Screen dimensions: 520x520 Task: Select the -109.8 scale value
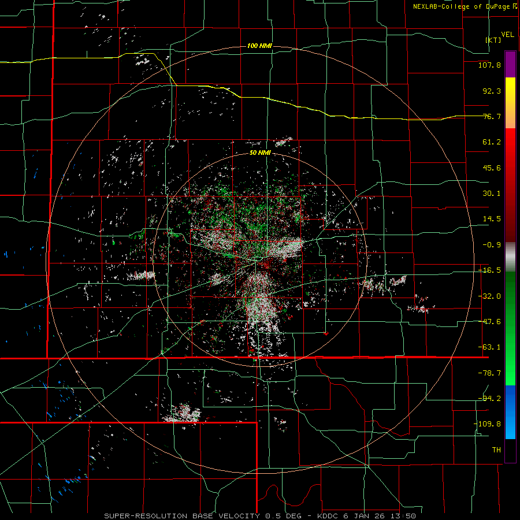click(487, 424)
